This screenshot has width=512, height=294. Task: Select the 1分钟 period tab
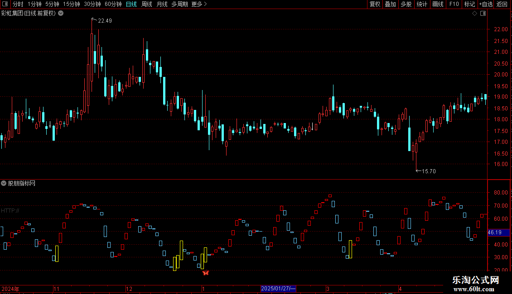coord(34,4)
